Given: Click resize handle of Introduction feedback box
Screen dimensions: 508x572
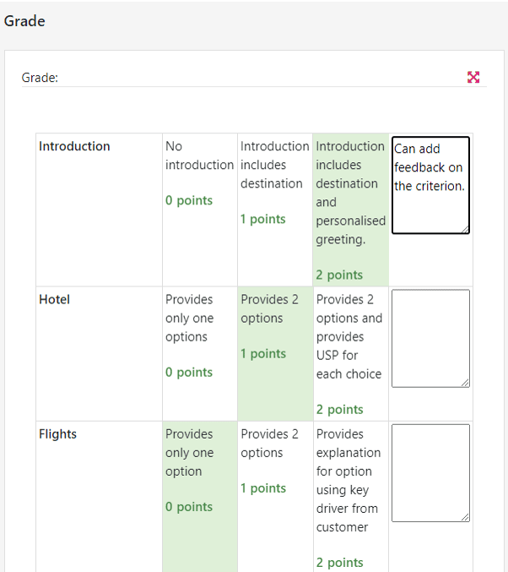Looking at the screenshot, I should (465, 229).
